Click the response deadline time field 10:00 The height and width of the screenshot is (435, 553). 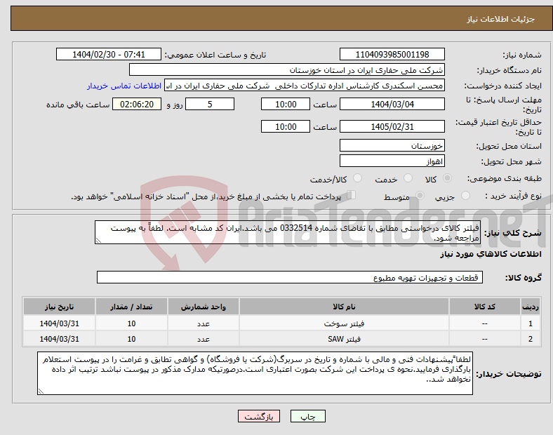click(x=286, y=105)
